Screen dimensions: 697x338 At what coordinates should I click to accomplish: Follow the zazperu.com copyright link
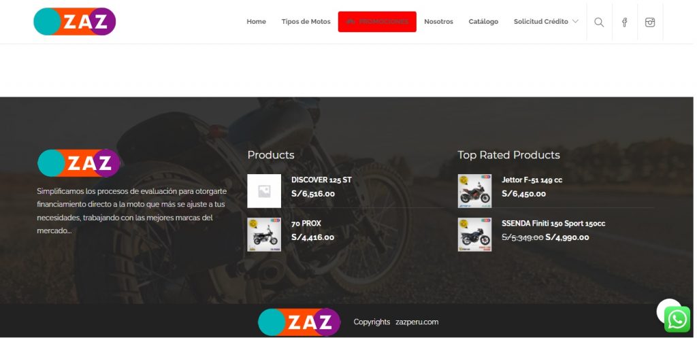417,322
